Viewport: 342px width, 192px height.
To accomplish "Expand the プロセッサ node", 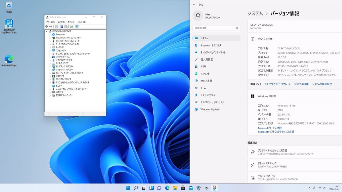I will [x=50, y=76].
